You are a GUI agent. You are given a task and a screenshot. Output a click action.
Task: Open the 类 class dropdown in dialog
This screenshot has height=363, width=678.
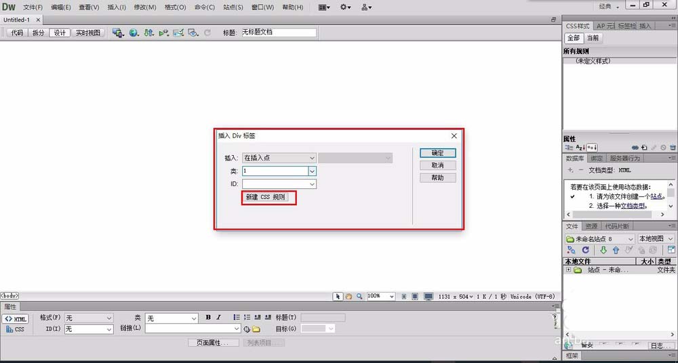312,171
